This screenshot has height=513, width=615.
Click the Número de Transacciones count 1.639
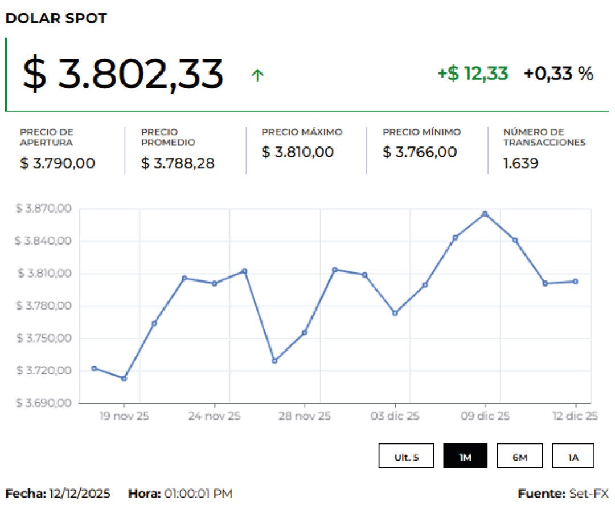point(520,164)
